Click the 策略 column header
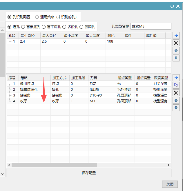 click(35, 78)
